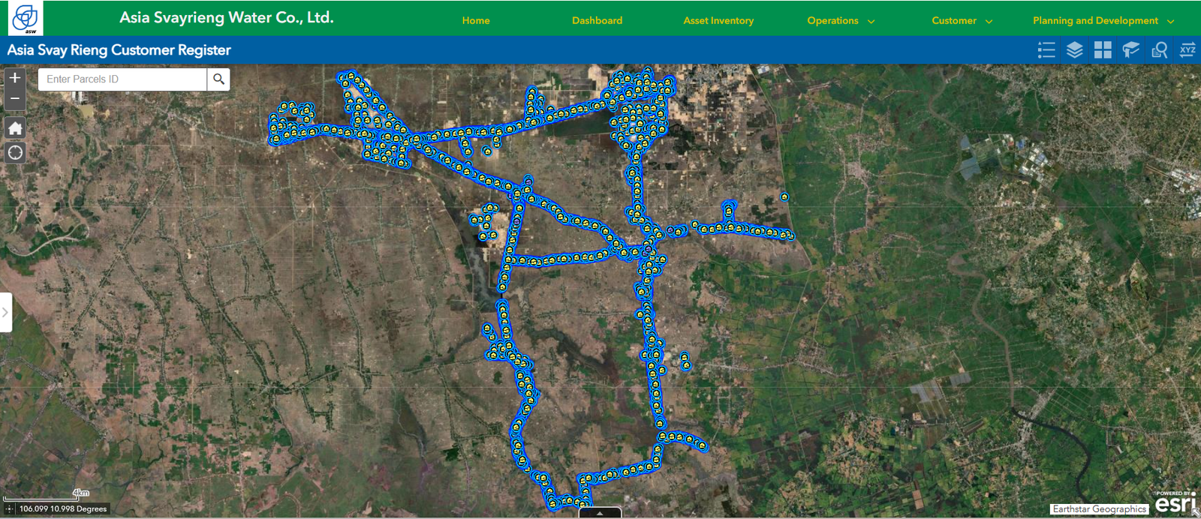This screenshot has width=1201, height=519.
Task: Expand Planning and Development dropdown
Action: tap(1103, 21)
